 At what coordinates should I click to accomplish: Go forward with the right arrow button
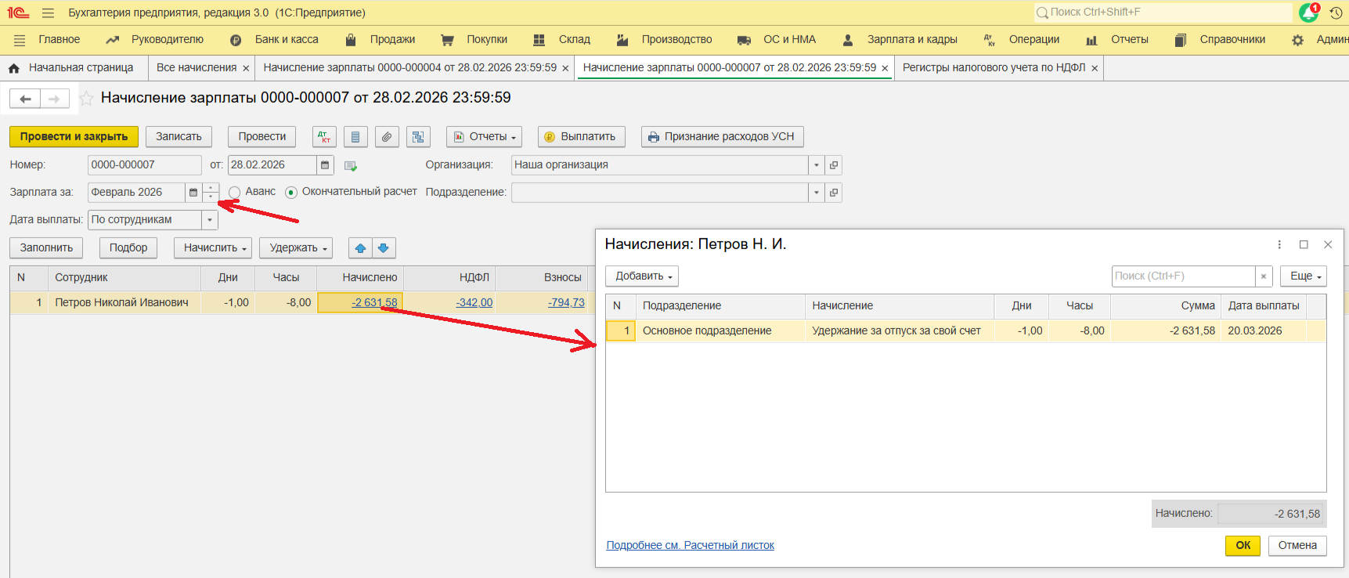(54, 99)
